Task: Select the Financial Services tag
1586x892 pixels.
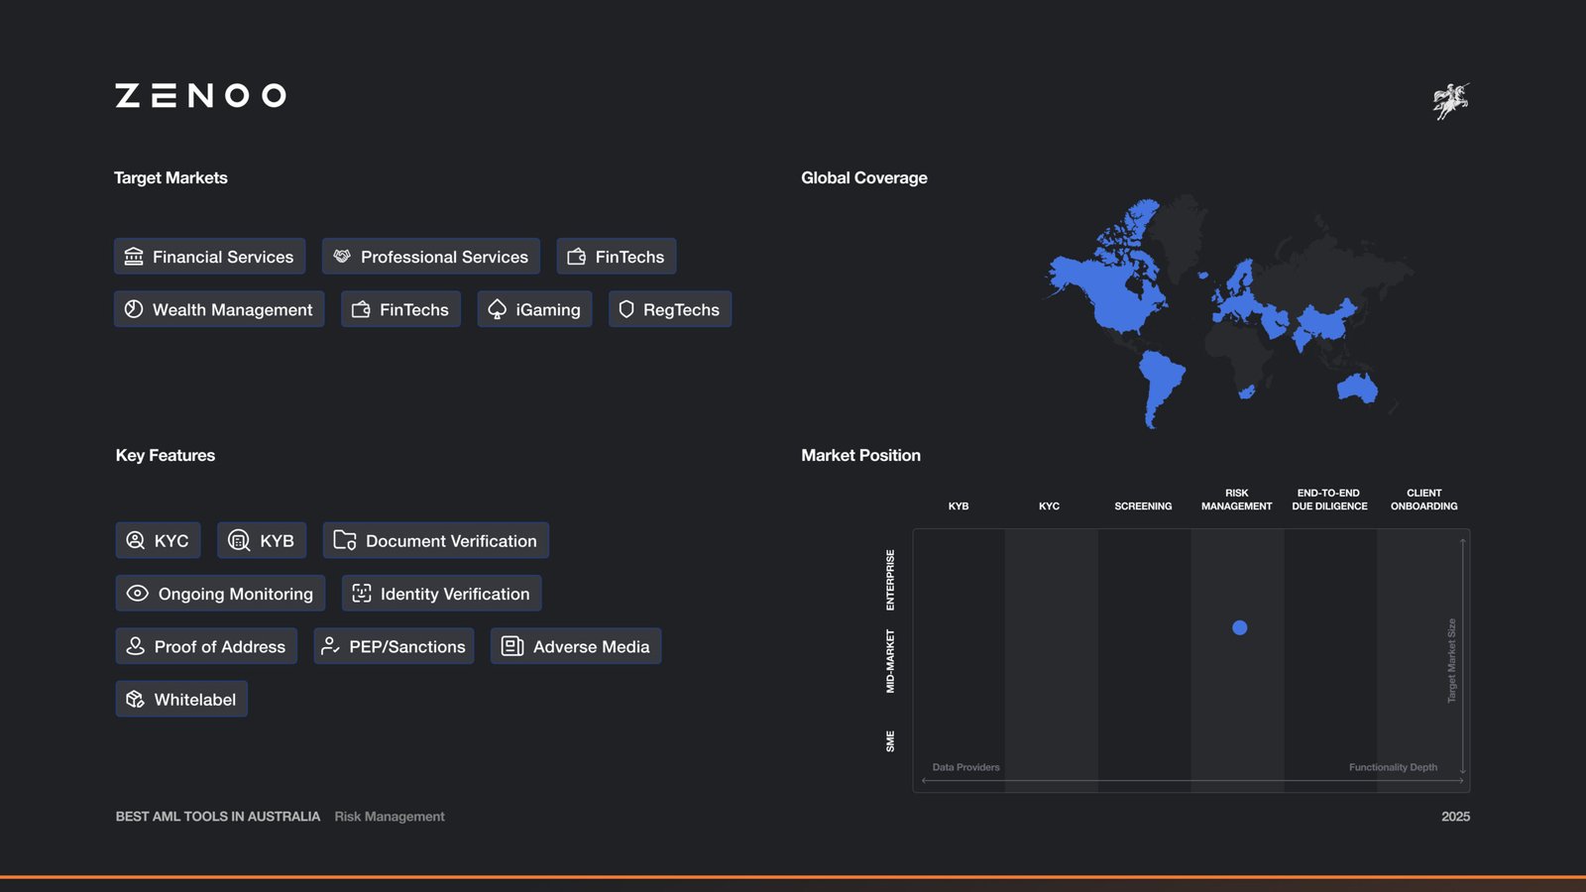Action: 209,257
